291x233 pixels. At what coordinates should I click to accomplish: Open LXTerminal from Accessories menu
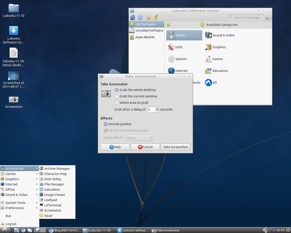tap(57, 205)
